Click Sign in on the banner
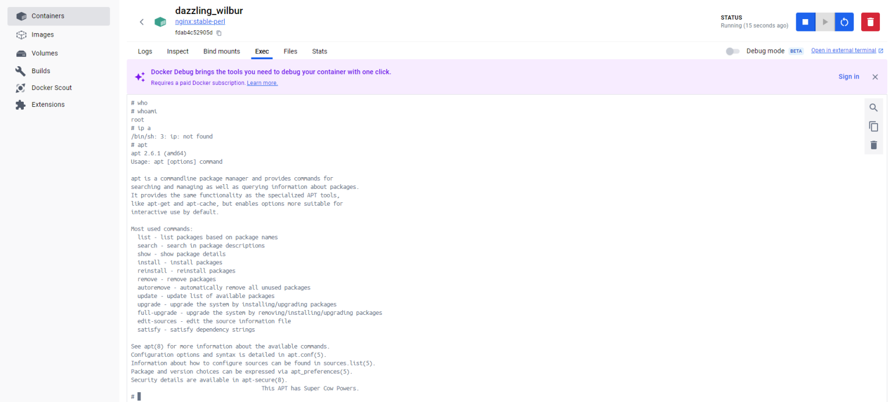 pos(848,77)
